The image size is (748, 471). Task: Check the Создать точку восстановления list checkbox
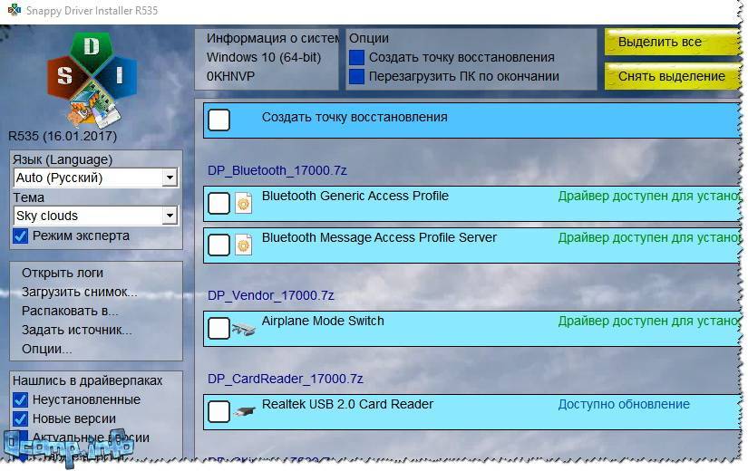pos(219,120)
